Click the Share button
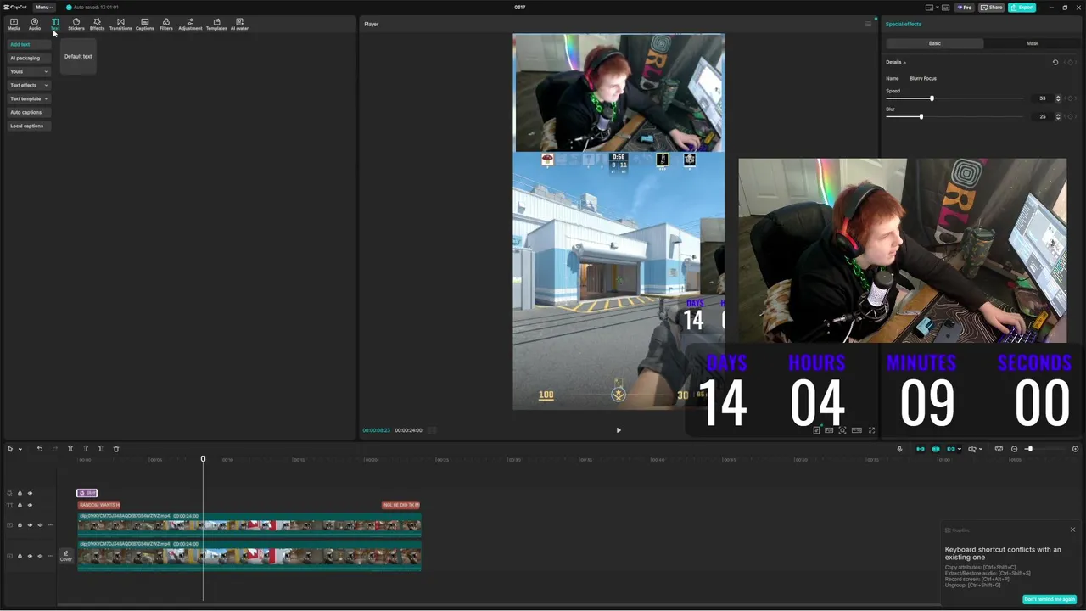The width and height of the screenshot is (1086, 611). click(x=992, y=8)
